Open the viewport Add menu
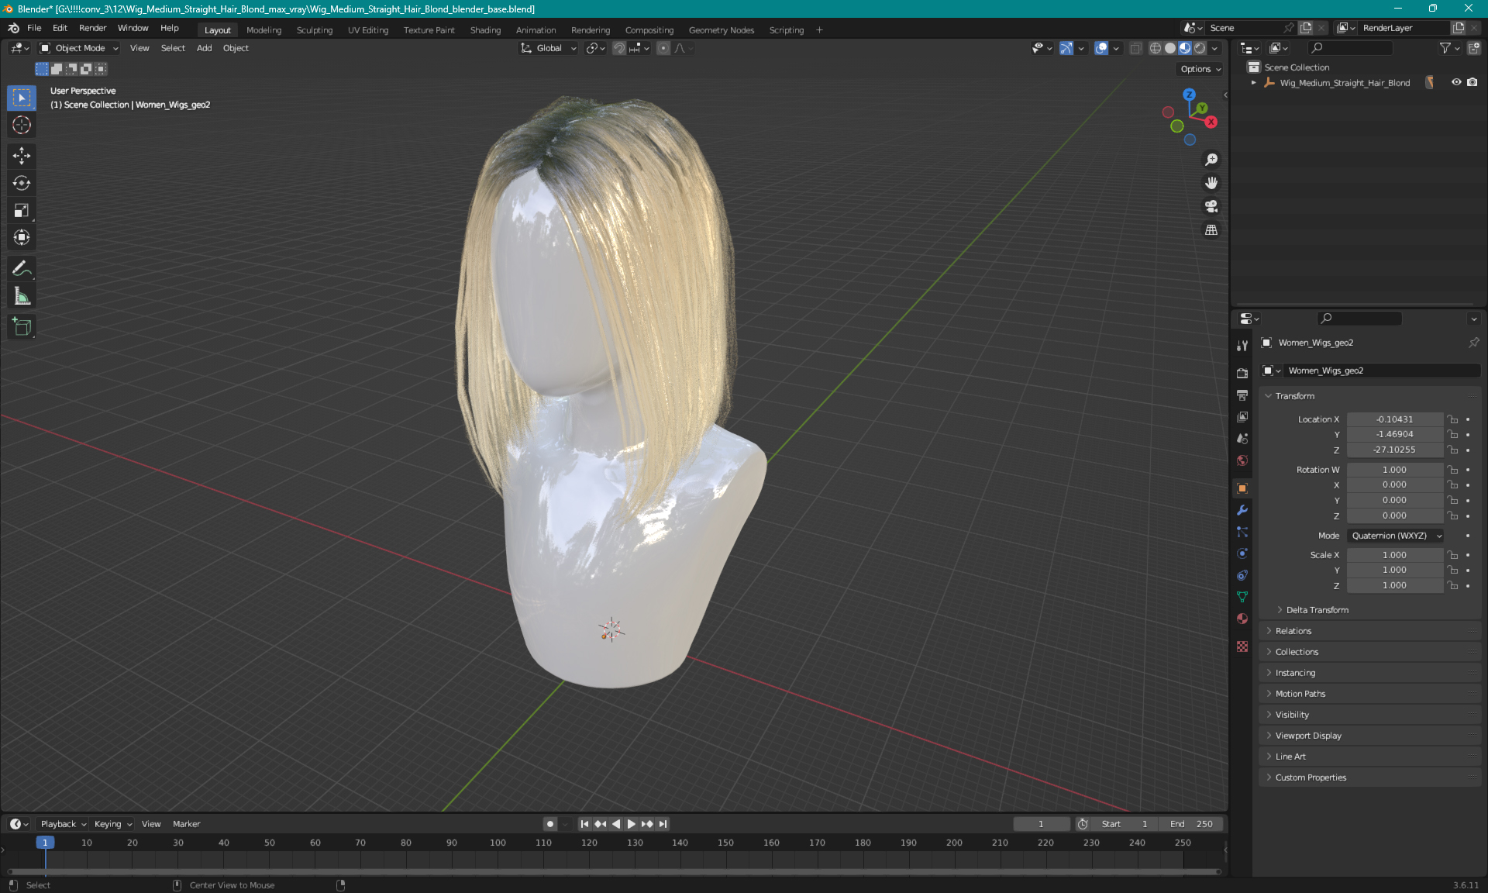The image size is (1488, 893). 204,48
